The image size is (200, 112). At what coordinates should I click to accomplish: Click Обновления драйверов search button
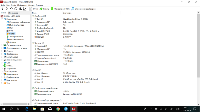point(83,9)
